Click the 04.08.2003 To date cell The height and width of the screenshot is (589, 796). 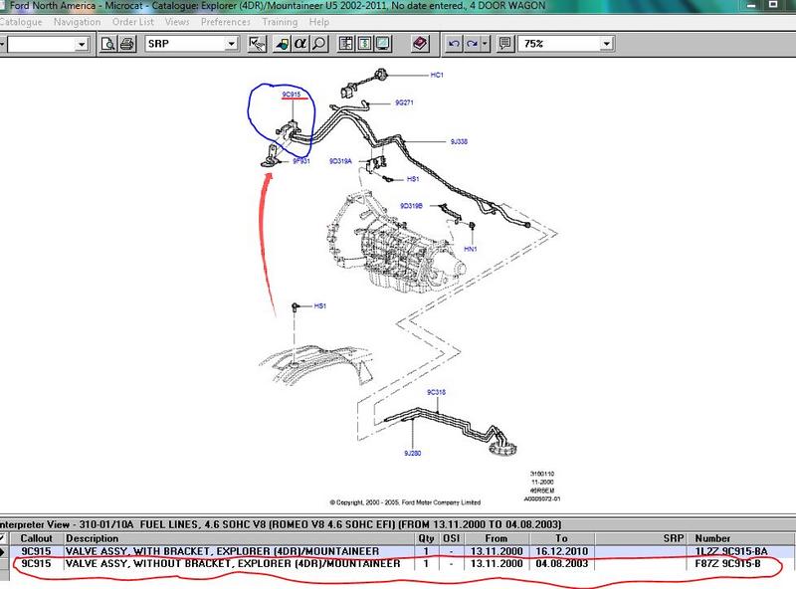pos(561,563)
